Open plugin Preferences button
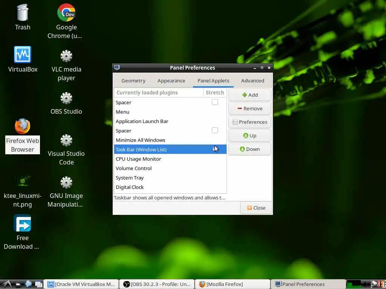 click(x=250, y=122)
